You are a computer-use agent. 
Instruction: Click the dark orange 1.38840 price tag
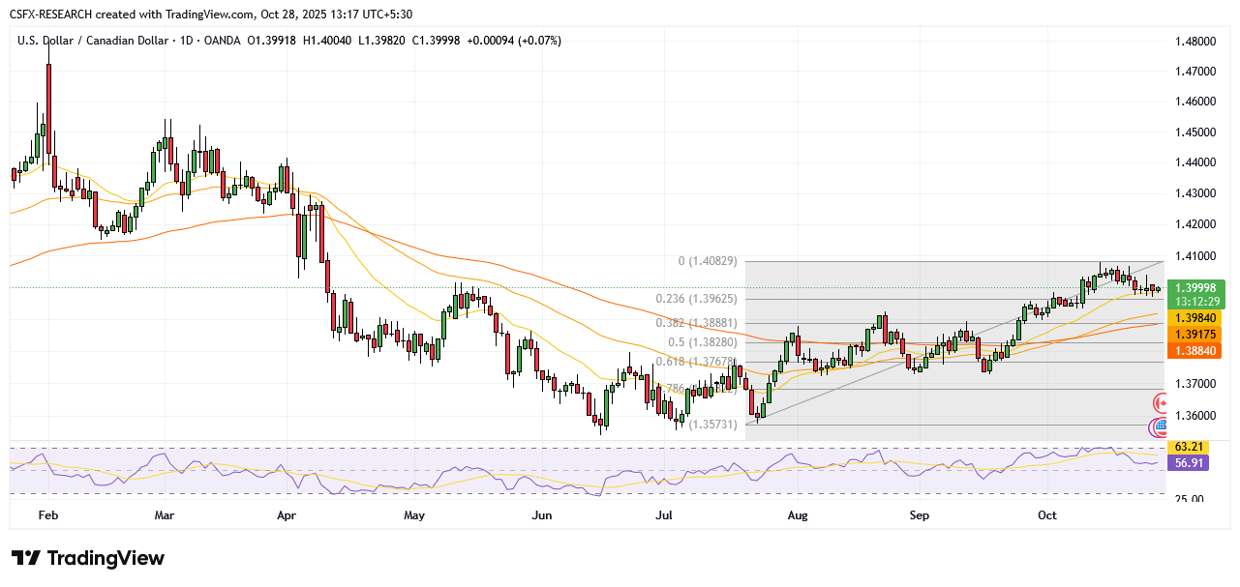click(1198, 350)
